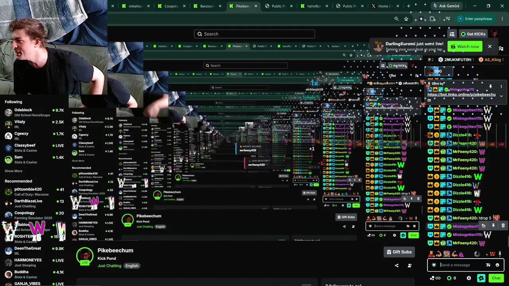This screenshot has width=509, height=286.
Task: Open the chat identity shield icon
Action: pos(434,265)
